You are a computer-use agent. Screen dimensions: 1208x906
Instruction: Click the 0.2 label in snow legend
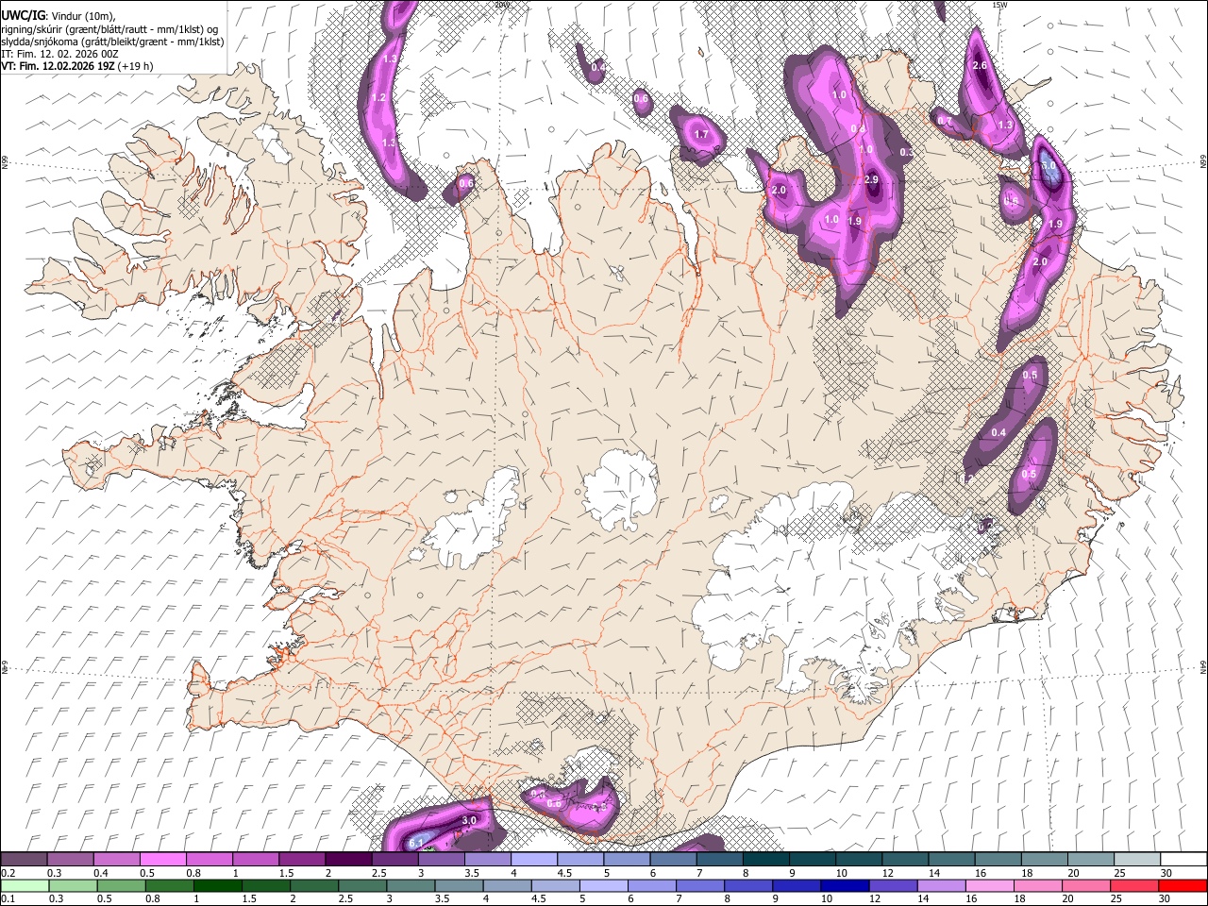(x=8, y=873)
